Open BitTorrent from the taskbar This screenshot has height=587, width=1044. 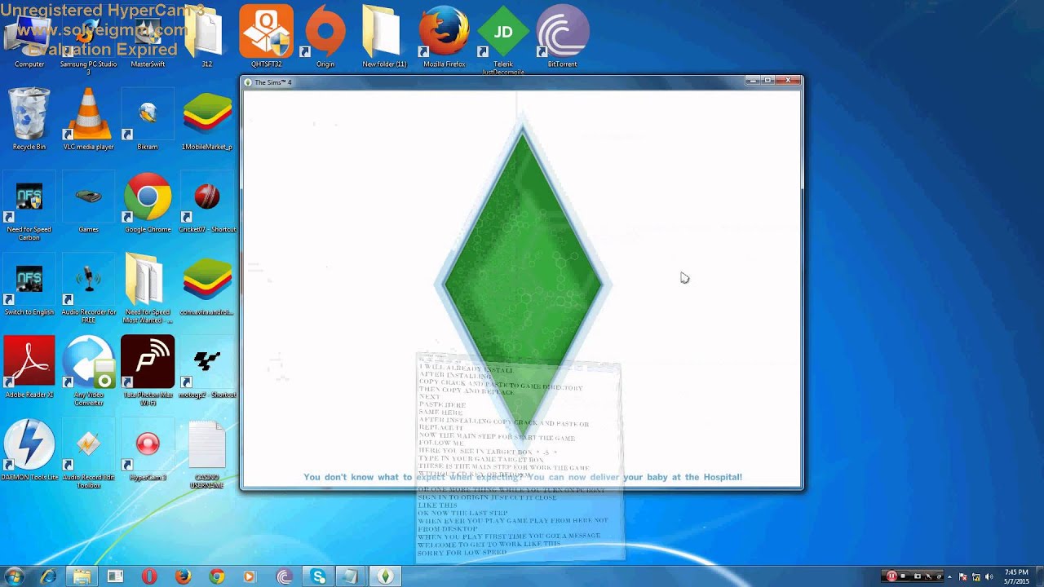[284, 576]
